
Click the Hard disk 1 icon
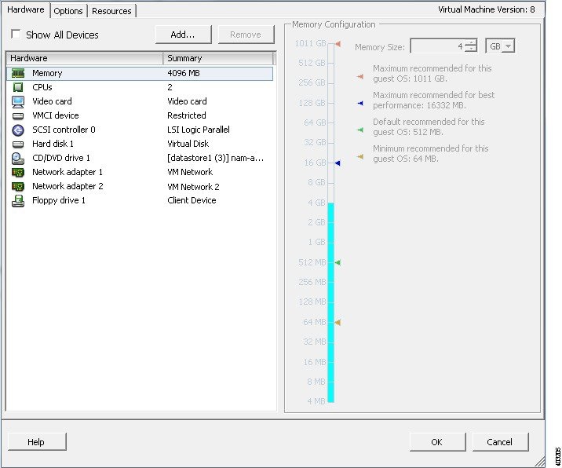click(18, 144)
